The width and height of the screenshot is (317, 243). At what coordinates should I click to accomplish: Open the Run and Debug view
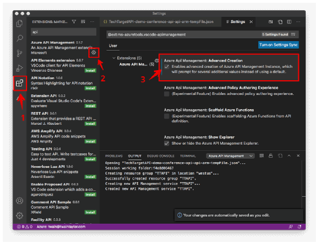19,68
